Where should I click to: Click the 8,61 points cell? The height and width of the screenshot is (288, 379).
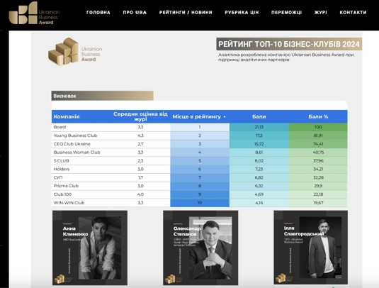coord(259,153)
